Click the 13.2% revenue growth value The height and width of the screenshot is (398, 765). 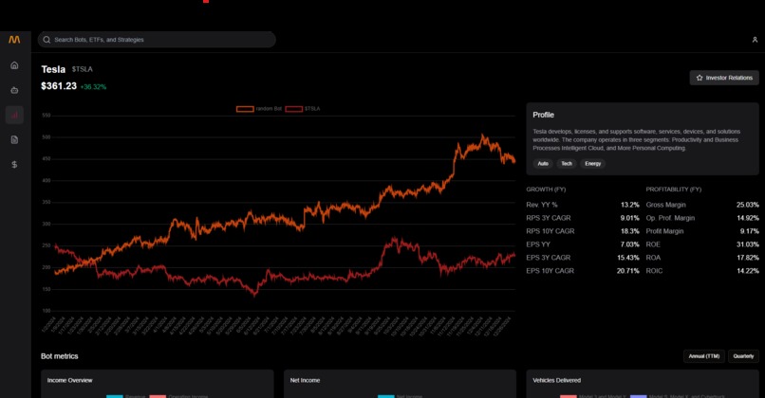630,205
